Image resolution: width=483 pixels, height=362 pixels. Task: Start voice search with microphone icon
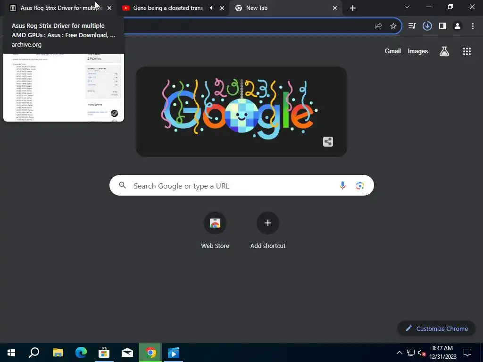342,185
